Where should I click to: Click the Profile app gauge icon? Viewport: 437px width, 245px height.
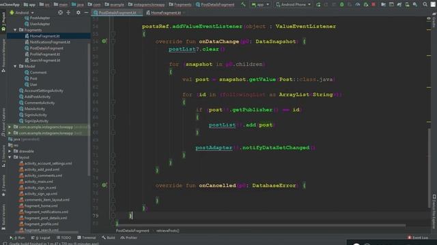tap(358, 5)
